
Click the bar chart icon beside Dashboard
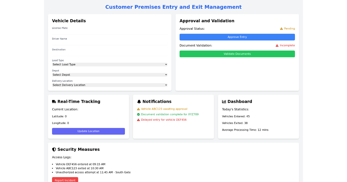tap(224, 101)
